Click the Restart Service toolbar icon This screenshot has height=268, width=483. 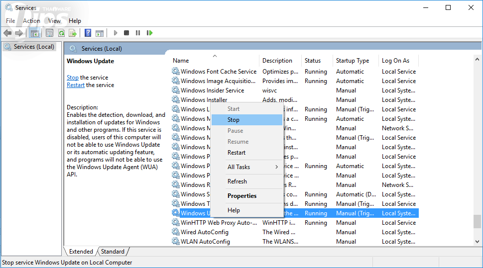coord(150,33)
